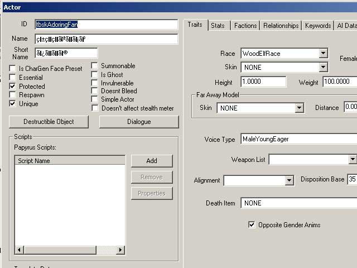This screenshot has width=357, height=268.
Task: Open the Factions tab
Action: (x=245, y=26)
